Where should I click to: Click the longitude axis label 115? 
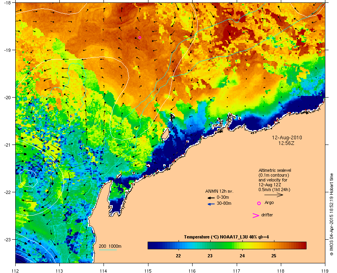(148, 271)
